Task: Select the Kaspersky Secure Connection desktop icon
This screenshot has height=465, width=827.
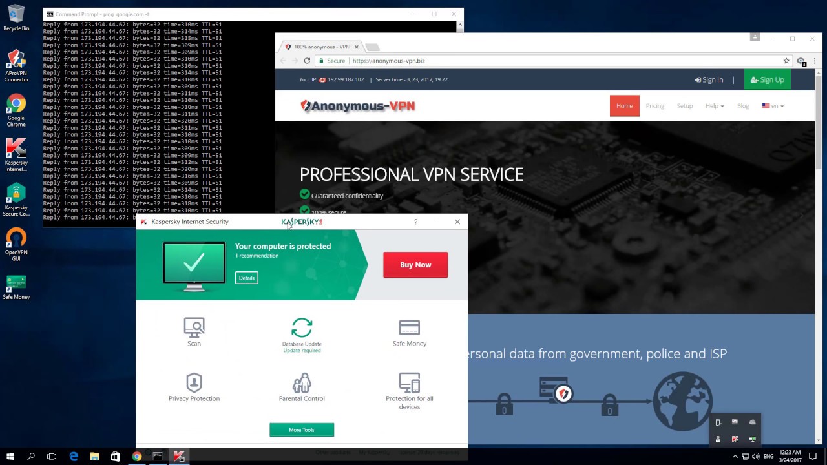Action: 16,200
